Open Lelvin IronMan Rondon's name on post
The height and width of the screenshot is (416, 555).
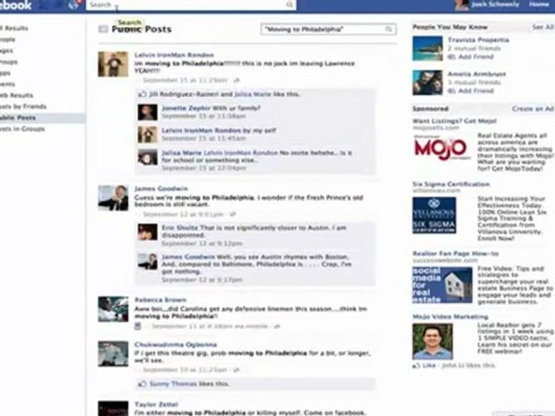click(x=174, y=55)
